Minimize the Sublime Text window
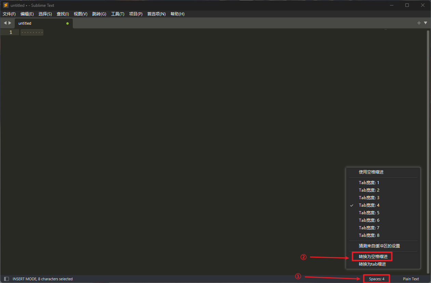 391,5
